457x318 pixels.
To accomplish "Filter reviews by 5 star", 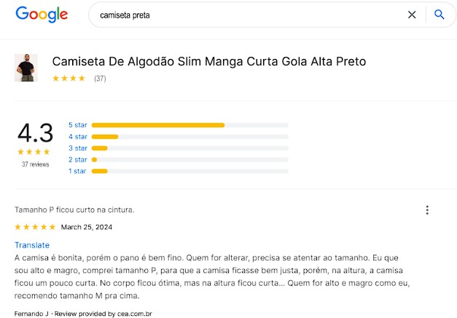I will [x=77, y=124].
